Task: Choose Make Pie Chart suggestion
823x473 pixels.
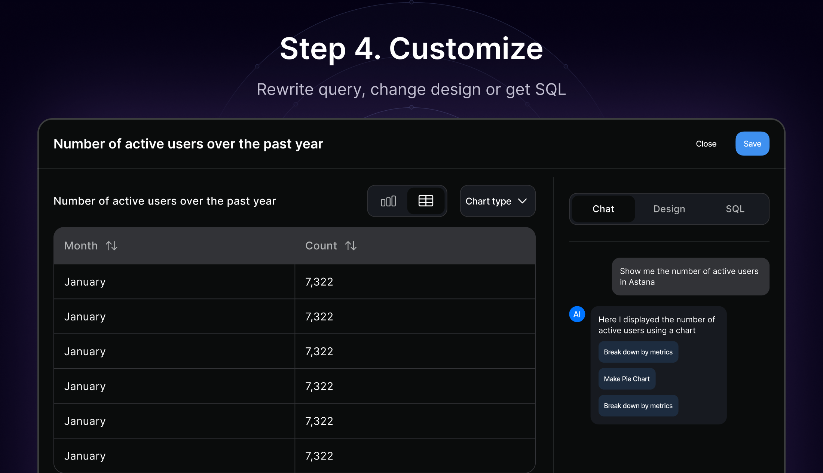Action: (627, 379)
